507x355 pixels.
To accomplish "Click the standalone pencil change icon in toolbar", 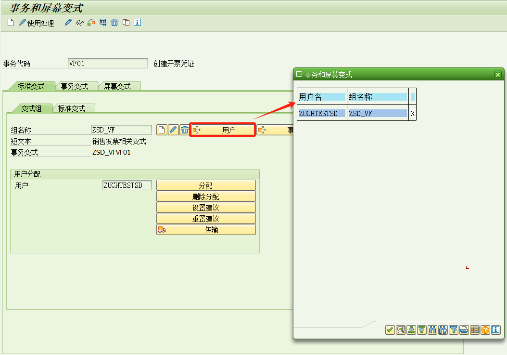I will [x=68, y=22].
